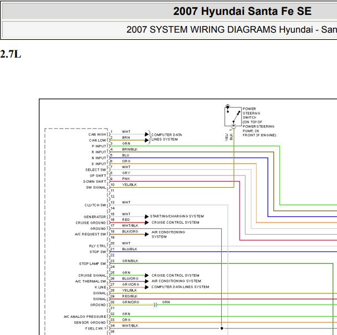Image resolution: width=337 pixels, height=335 pixels.
Task: Click the 'SW SIGNAL' pin label
Action: pyautogui.click(x=96, y=188)
